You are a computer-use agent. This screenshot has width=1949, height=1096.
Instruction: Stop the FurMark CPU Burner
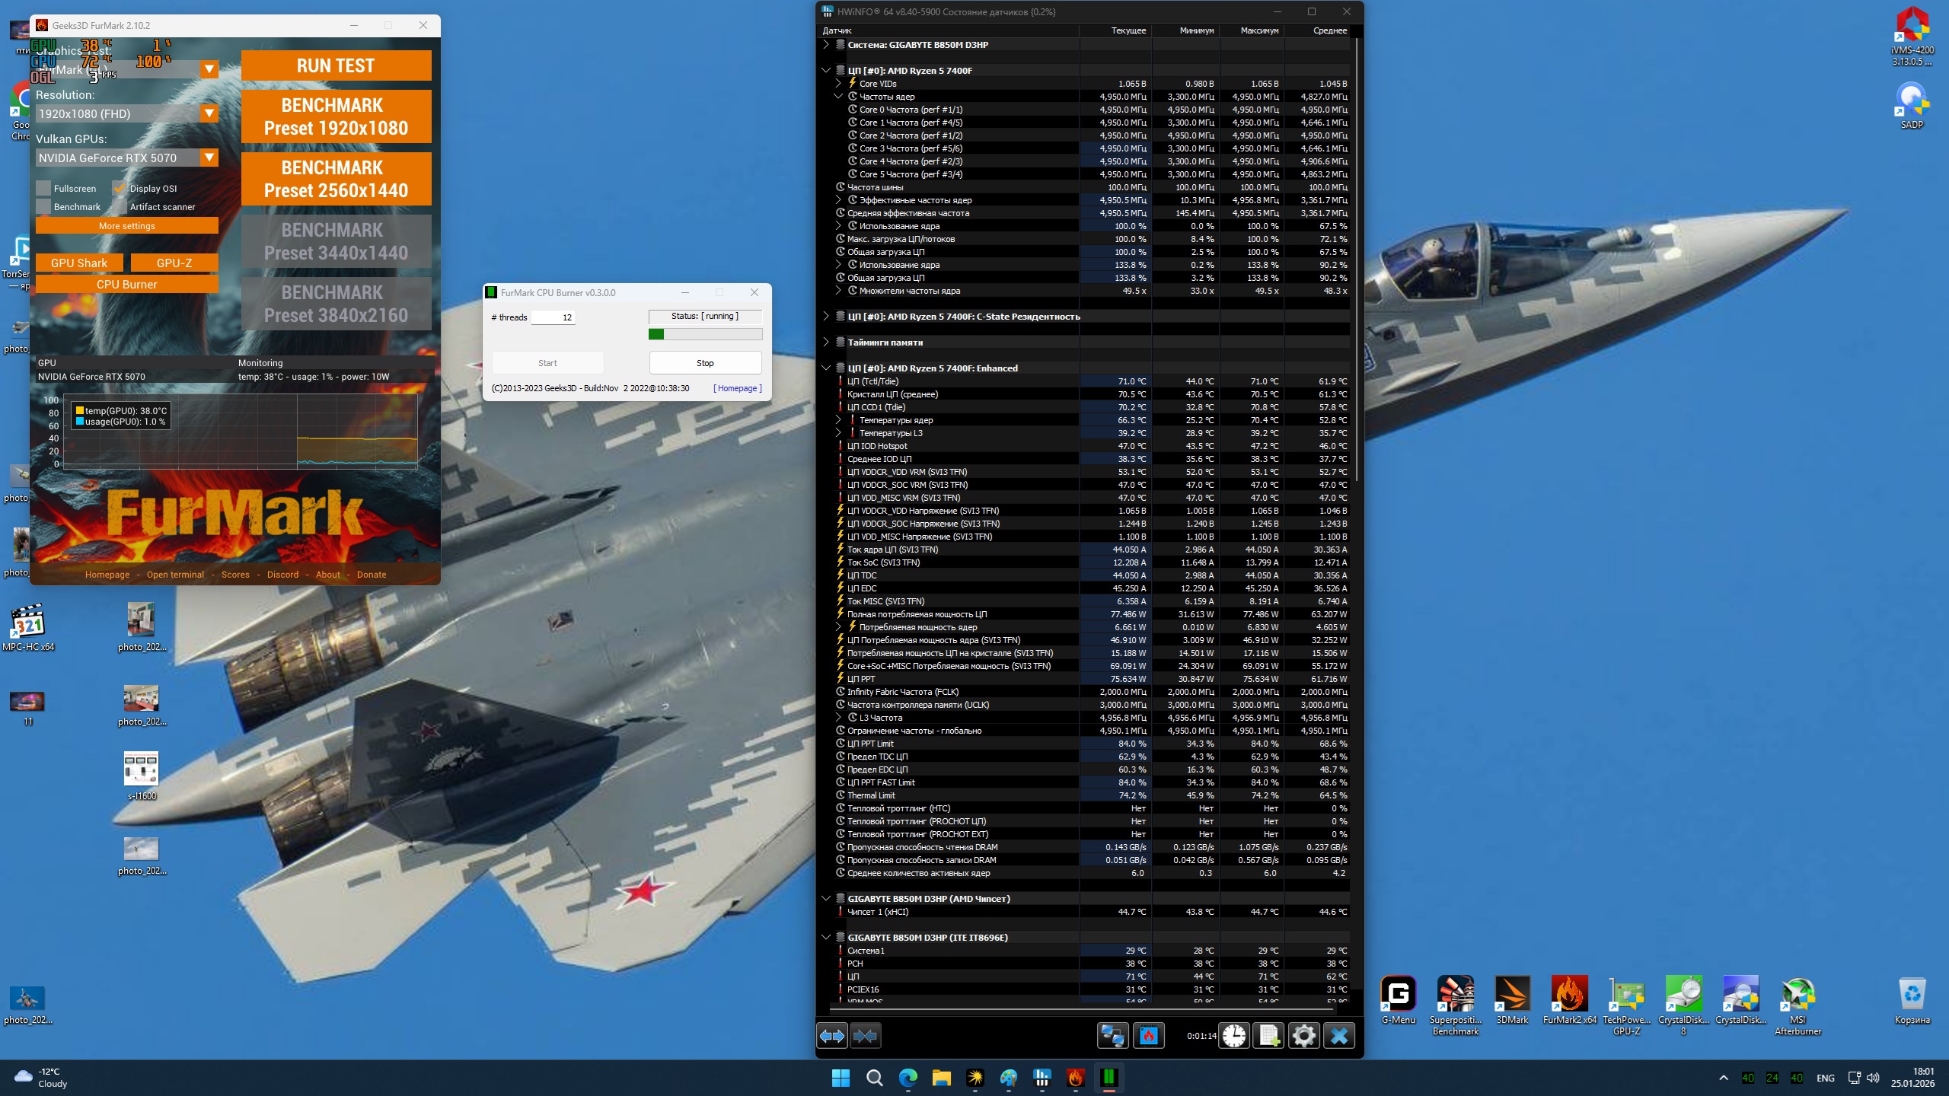click(705, 363)
